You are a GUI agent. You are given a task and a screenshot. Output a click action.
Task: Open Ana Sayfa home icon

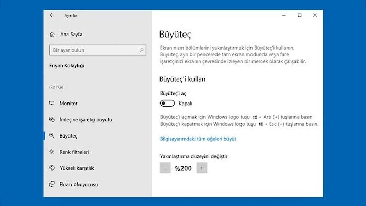point(52,35)
